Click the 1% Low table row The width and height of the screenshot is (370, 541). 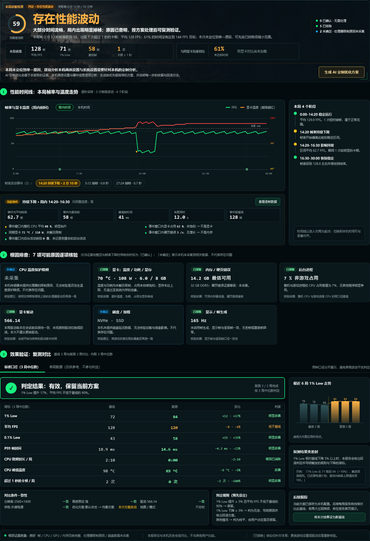click(142, 416)
